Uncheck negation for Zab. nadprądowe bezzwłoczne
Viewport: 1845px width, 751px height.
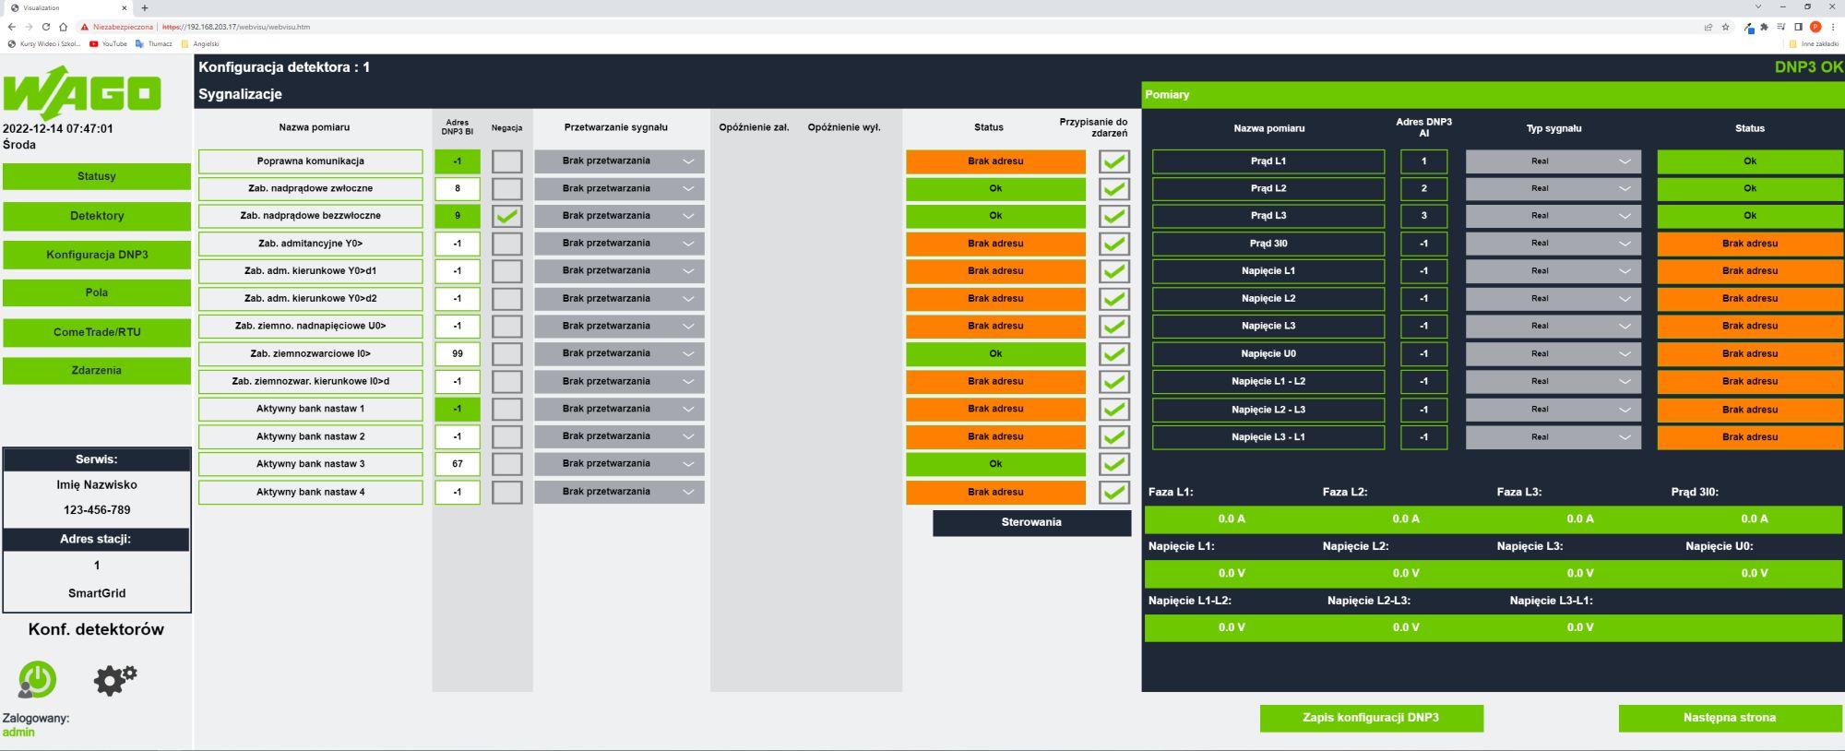click(x=506, y=216)
